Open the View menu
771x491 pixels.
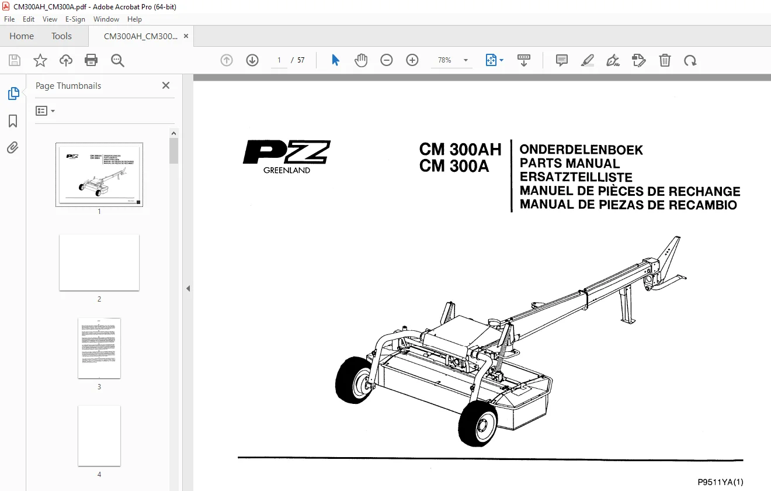coord(50,19)
